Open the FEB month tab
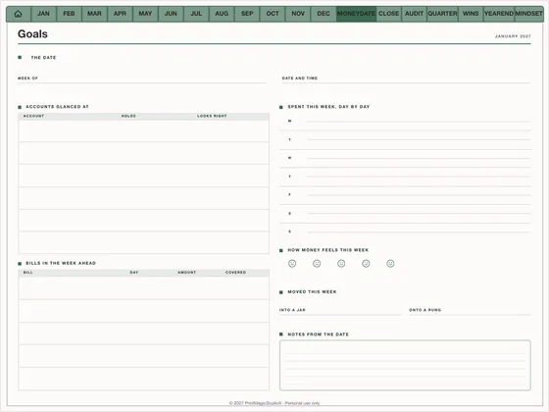This screenshot has width=549, height=412. [x=69, y=14]
